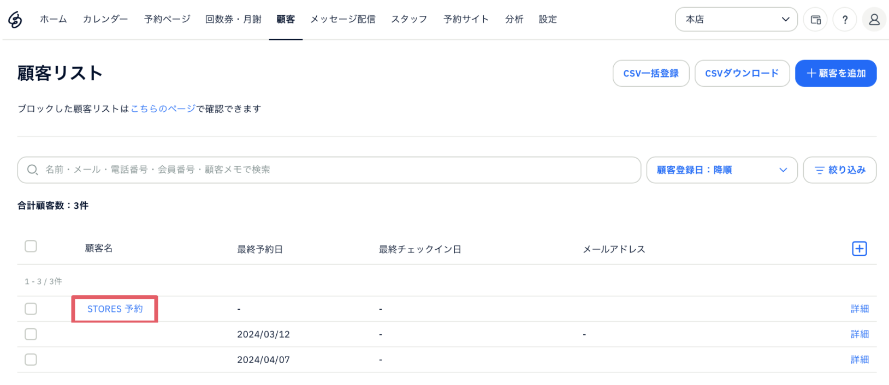Click the 顧客名 column header
This screenshot has width=889, height=385.
pos(99,248)
